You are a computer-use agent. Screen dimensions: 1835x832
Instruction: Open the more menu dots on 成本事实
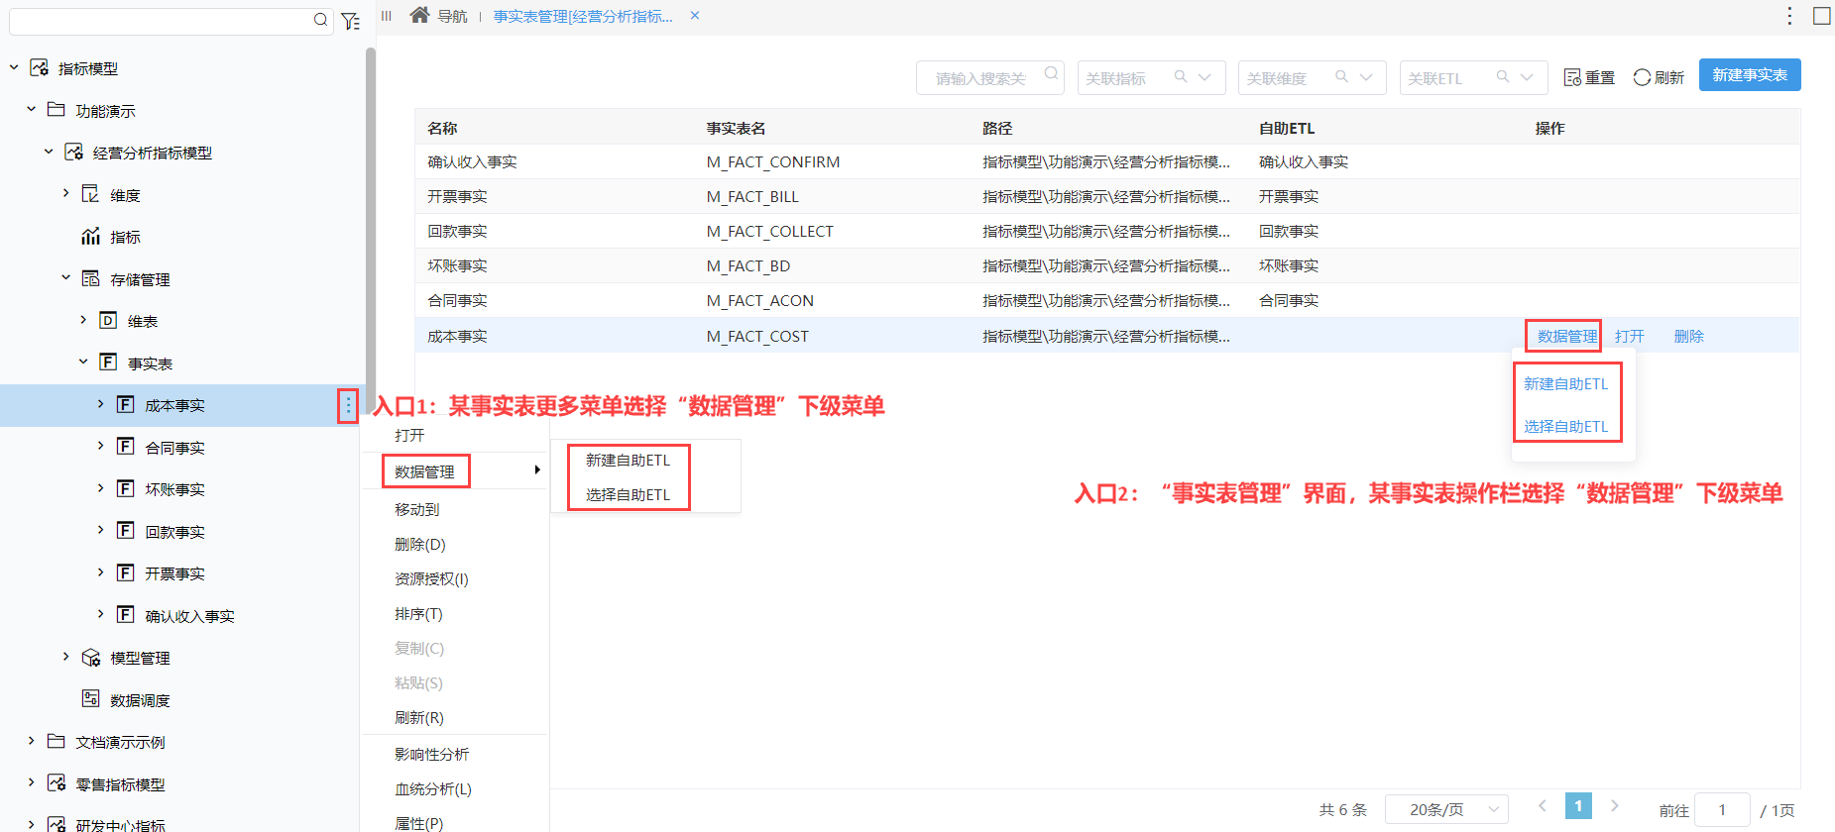pos(348,405)
